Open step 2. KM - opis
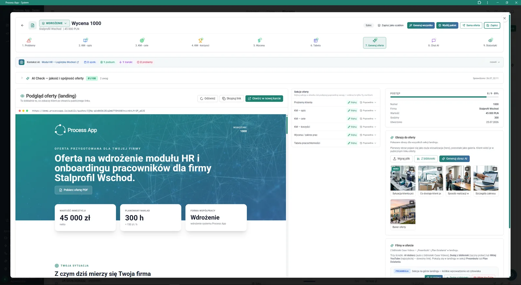 point(85,43)
